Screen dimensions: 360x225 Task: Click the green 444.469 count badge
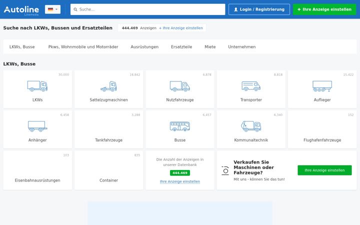click(x=180, y=173)
